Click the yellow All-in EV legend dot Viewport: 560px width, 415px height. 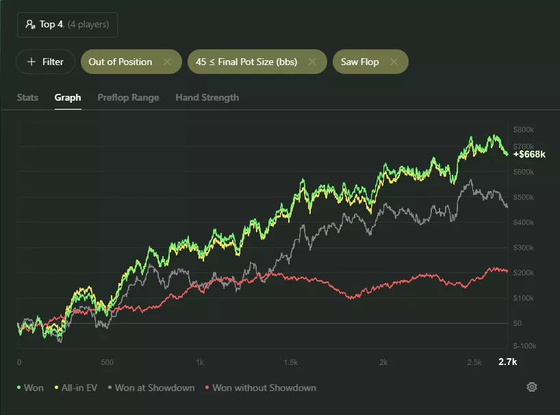(x=56, y=388)
